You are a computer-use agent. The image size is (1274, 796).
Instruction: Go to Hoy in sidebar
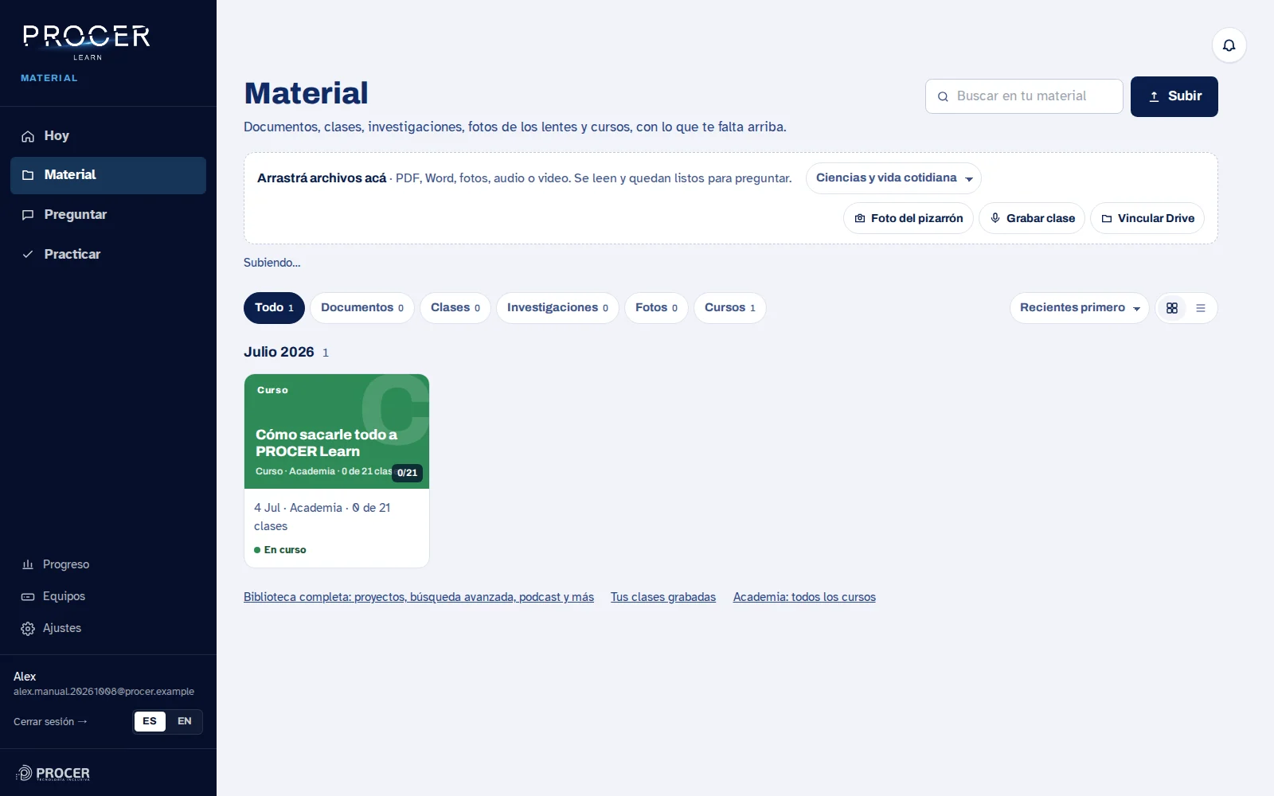pos(108,136)
